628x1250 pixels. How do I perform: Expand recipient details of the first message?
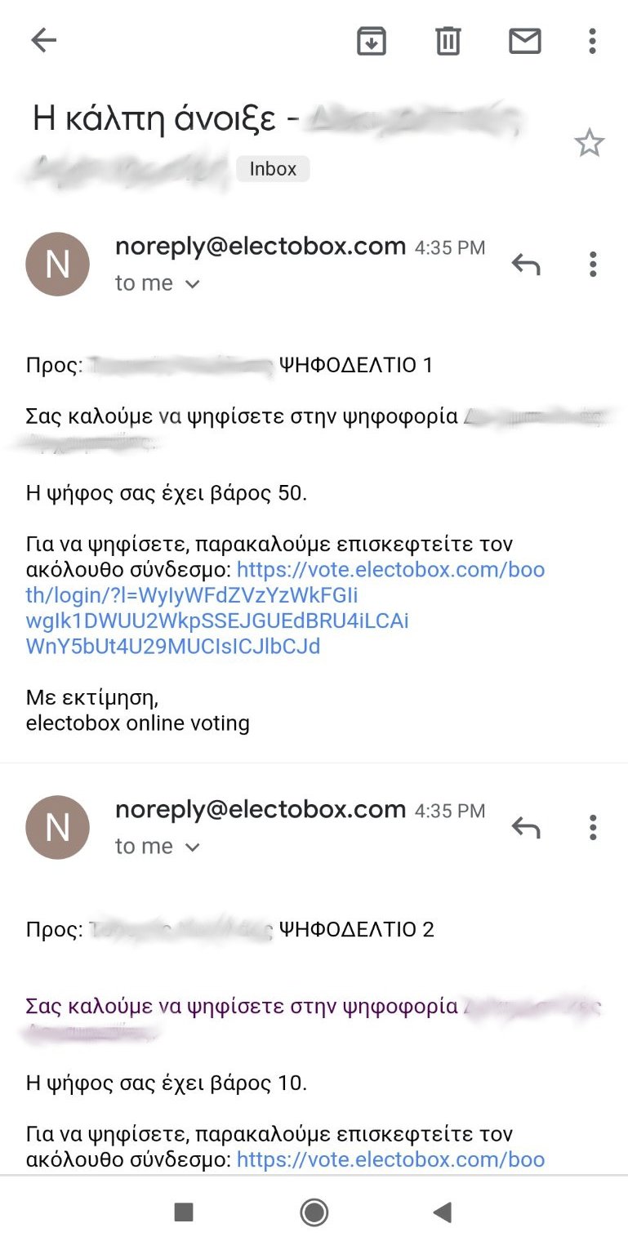(193, 284)
